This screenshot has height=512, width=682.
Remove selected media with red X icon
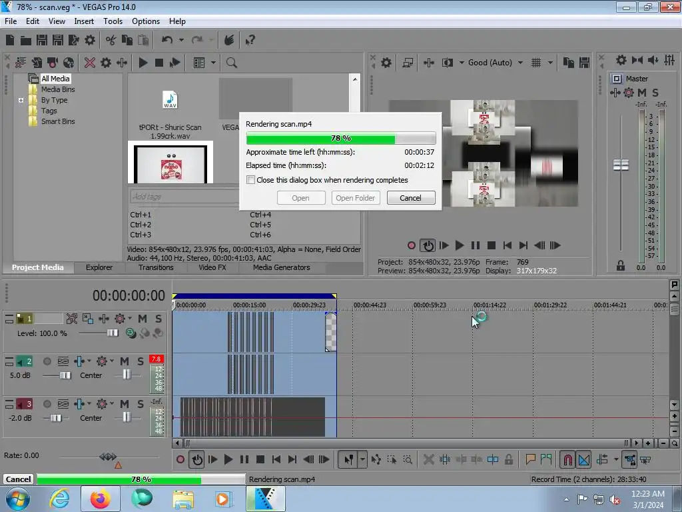[90, 63]
